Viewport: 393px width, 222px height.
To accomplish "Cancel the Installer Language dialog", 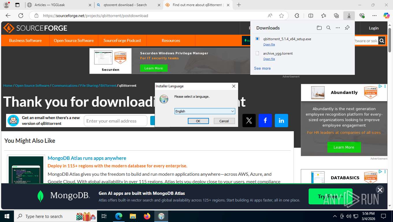I will 224,121.
